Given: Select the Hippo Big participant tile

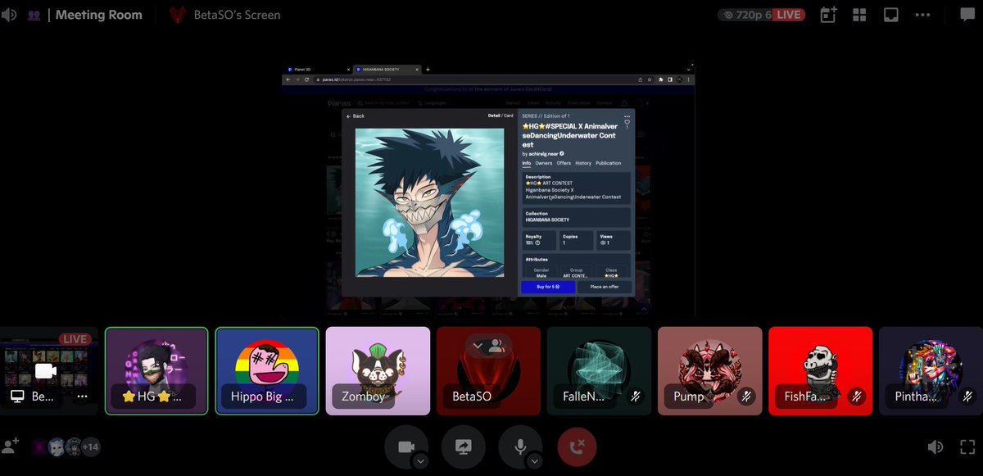Looking at the screenshot, I should tap(267, 371).
